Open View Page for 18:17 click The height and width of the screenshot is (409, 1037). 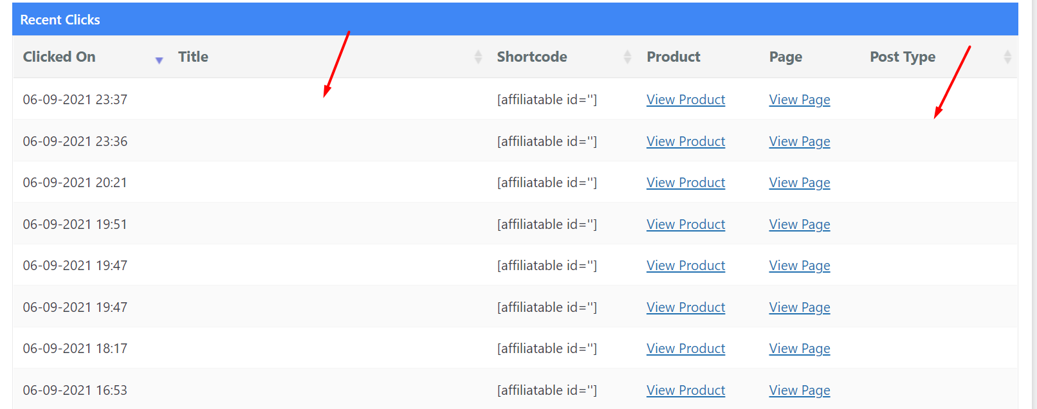click(x=800, y=349)
